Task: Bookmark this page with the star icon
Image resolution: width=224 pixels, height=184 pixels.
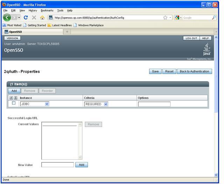Action: click(x=165, y=17)
